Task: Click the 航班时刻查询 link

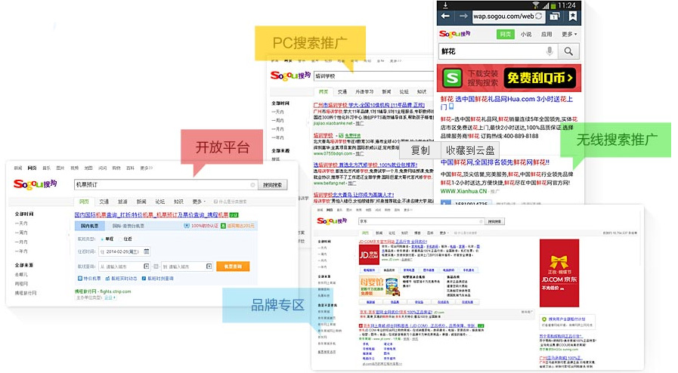Action: point(157,279)
